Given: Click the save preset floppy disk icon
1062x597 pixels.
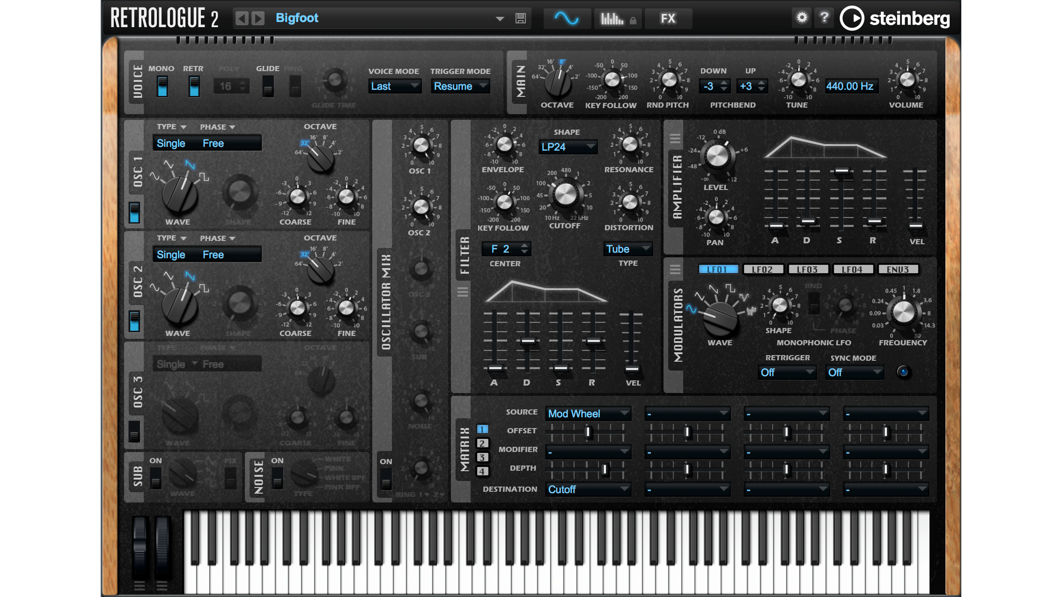Looking at the screenshot, I should pyautogui.click(x=520, y=18).
